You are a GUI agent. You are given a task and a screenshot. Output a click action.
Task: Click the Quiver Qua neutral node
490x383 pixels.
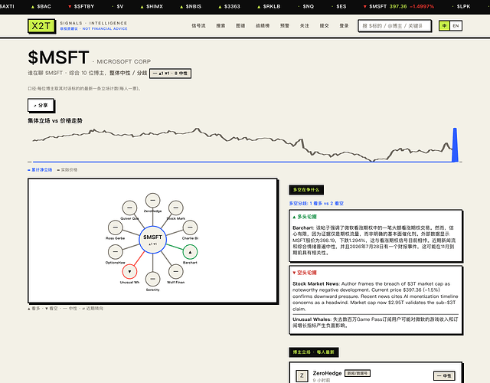[129, 208]
